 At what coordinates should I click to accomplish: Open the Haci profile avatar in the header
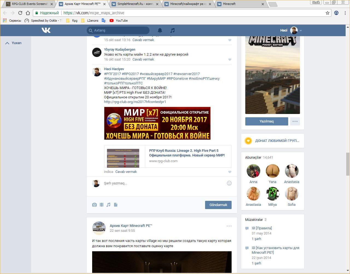(x=294, y=30)
